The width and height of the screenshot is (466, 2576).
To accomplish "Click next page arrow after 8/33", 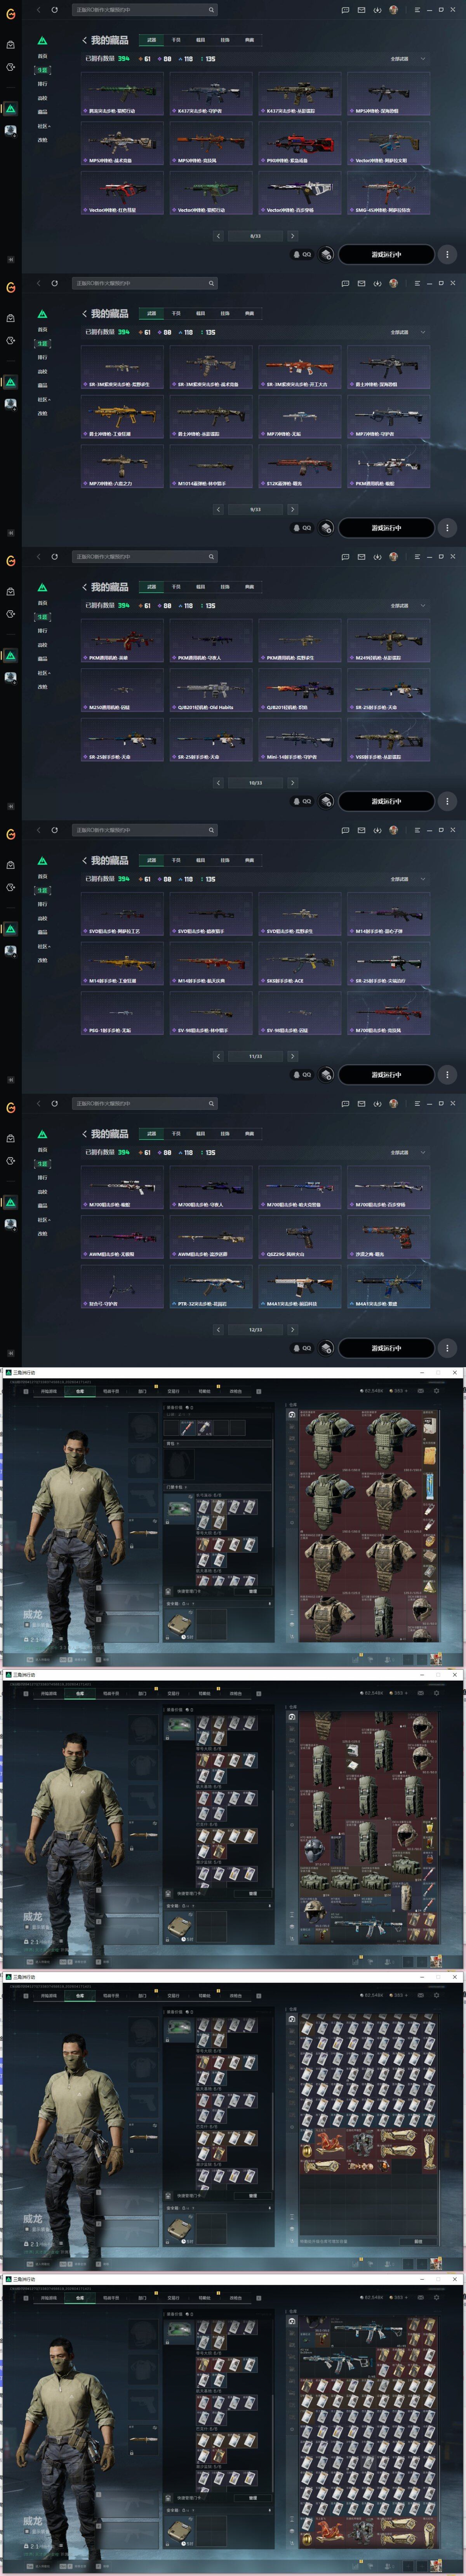I will pos(292,236).
